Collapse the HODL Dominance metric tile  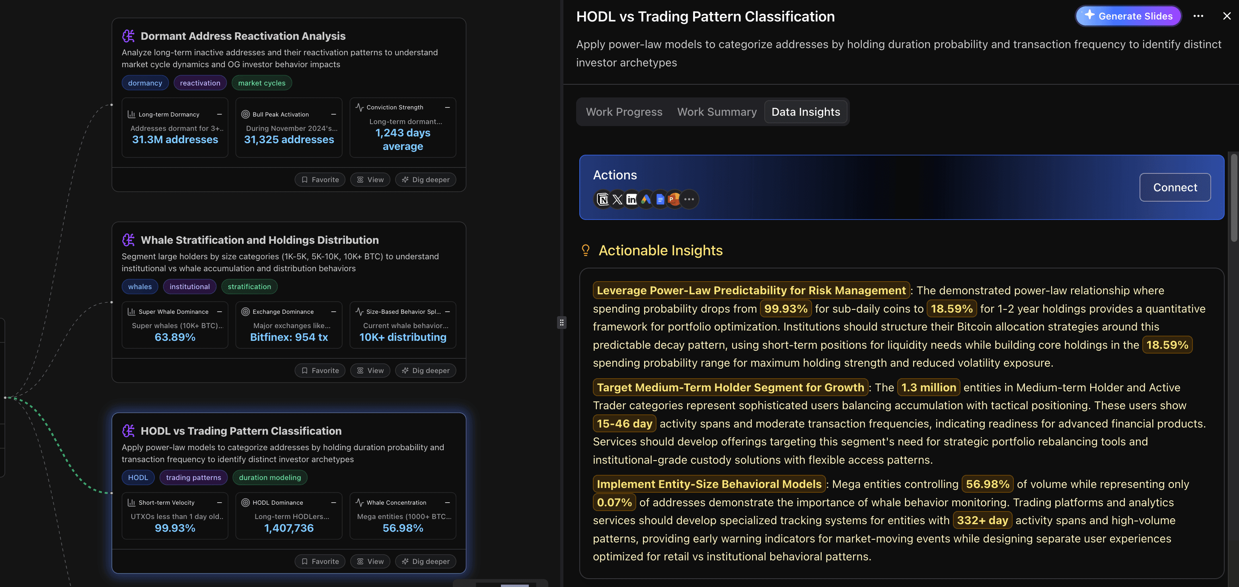click(333, 502)
